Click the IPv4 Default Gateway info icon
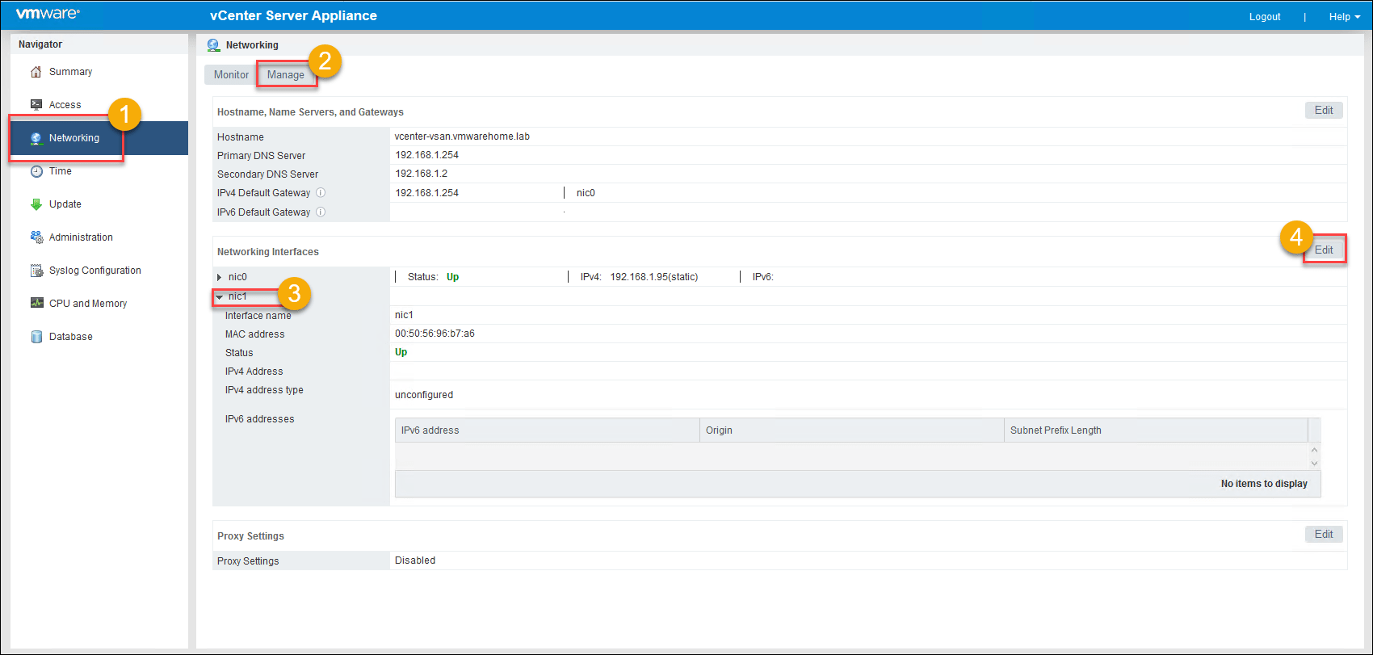 click(321, 193)
